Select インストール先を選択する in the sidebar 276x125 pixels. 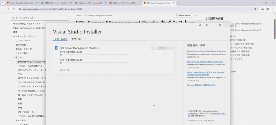coord(30,66)
